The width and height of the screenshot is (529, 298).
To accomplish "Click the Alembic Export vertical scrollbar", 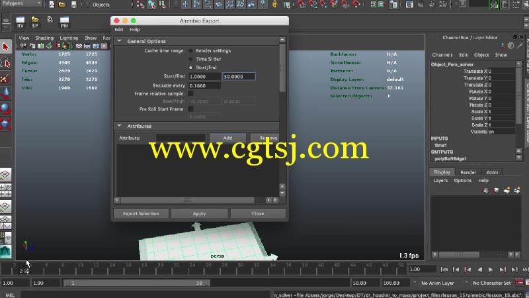I will coord(283,68).
